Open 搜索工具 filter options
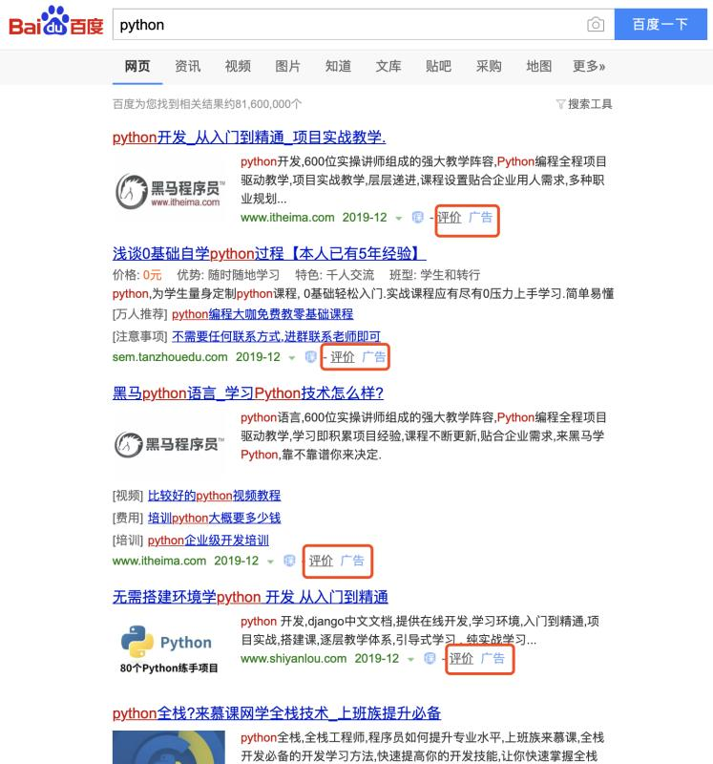The image size is (713, 764). coord(584,104)
